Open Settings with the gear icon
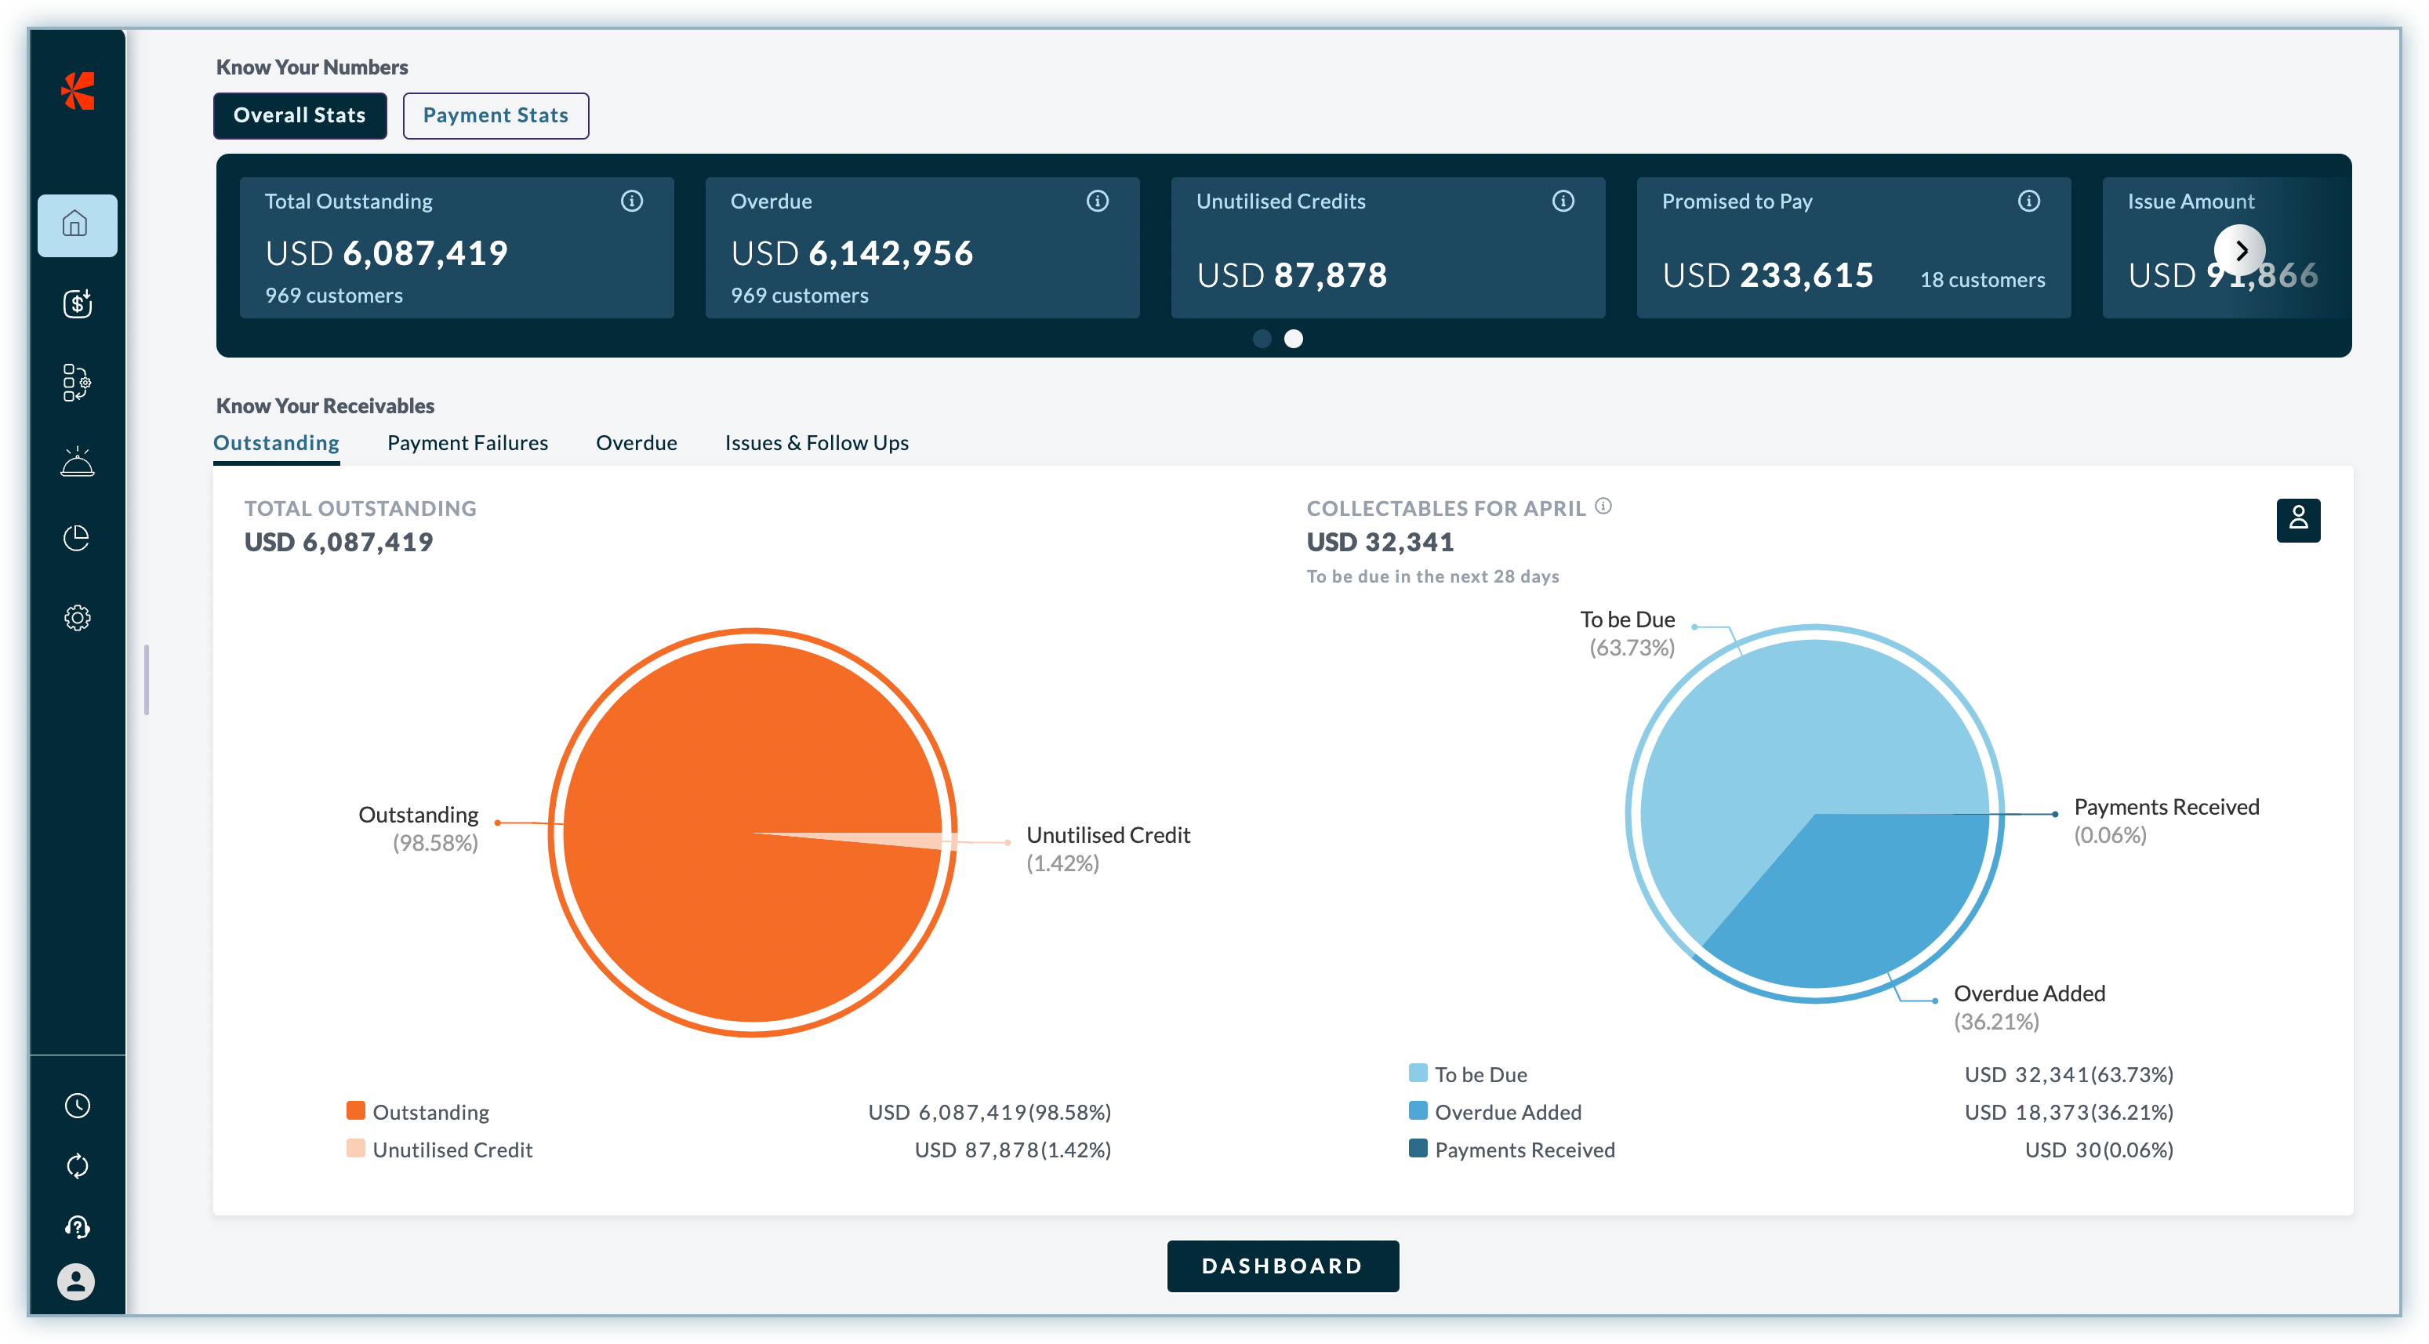 pos(76,617)
